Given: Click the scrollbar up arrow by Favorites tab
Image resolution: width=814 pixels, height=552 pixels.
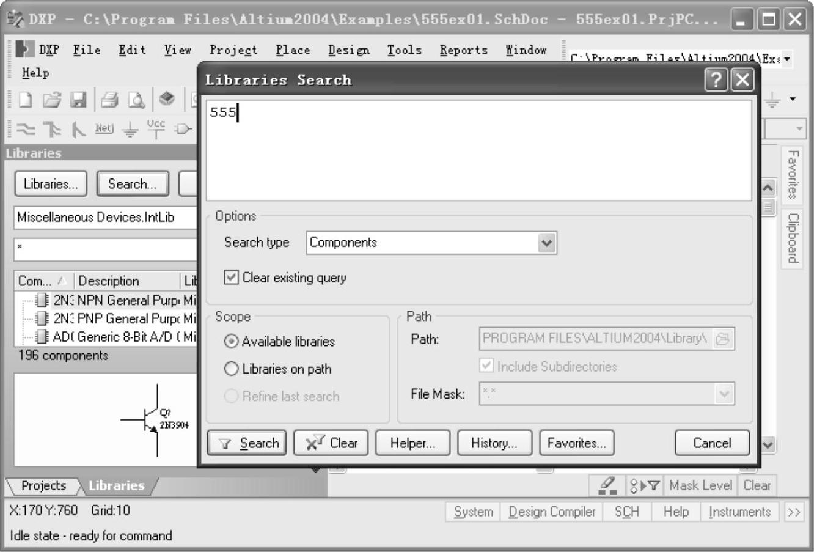Looking at the screenshot, I should click(768, 188).
